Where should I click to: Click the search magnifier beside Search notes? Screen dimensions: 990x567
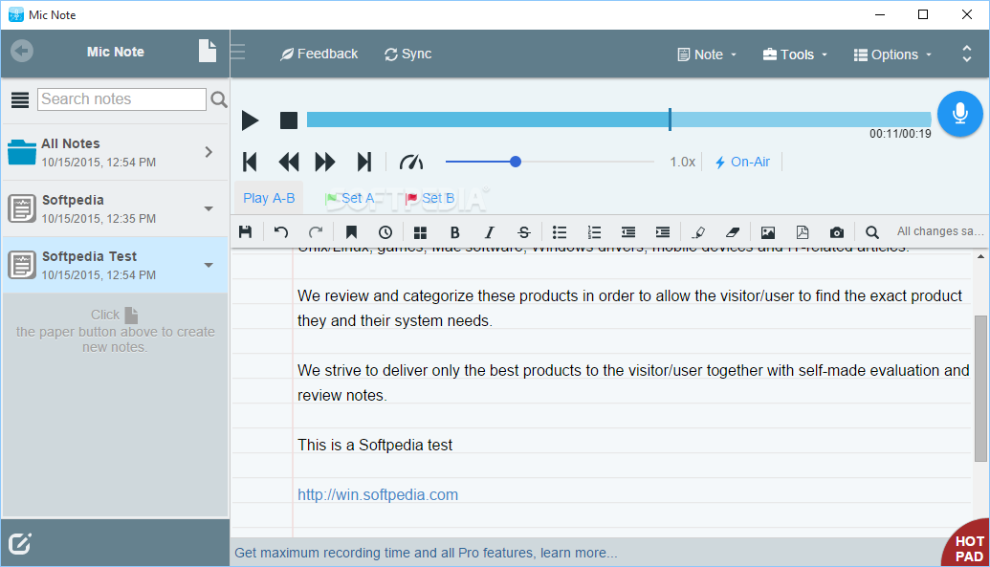218,99
